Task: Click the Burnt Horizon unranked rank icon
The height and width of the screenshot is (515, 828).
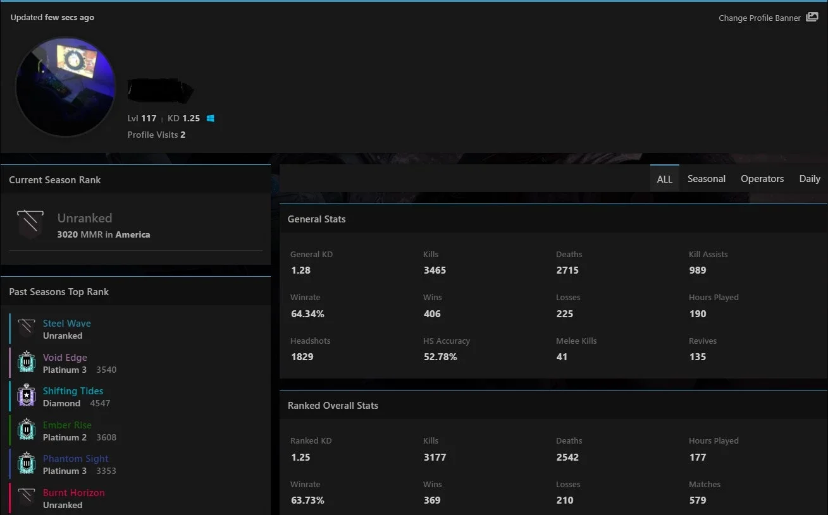Action: tap(27, 498)
